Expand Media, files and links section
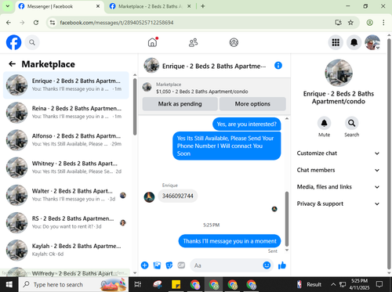Screen dimensions: 392x292 click(x=338, y=187)
